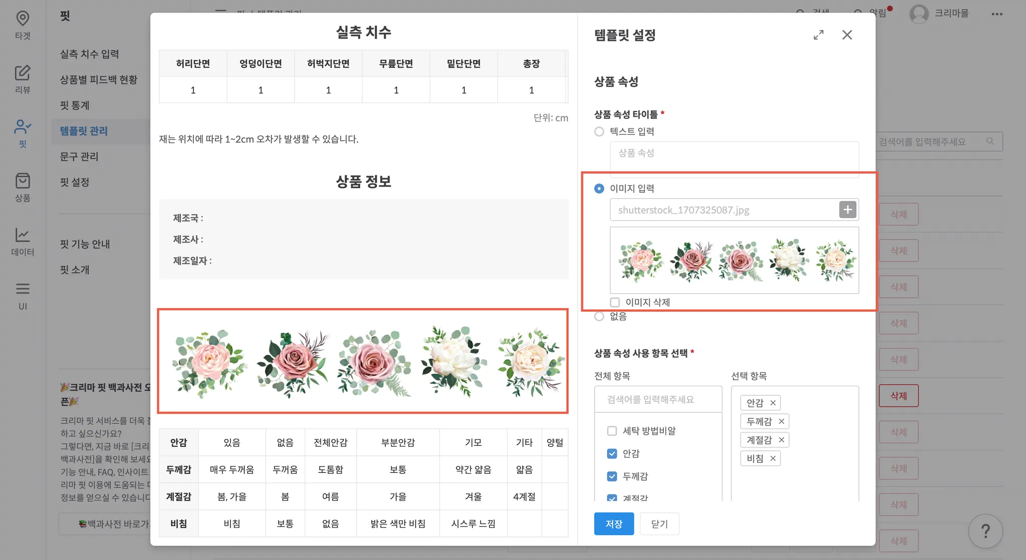The height and width of the screenshot is (560, 1026).
Task: Check the 이미지 삭제 checkbox
Action: tap(615, 302)
